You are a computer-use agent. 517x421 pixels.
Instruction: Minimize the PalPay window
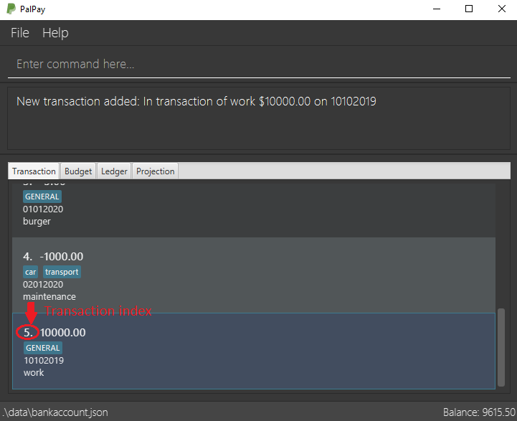(x=437, y=9)
